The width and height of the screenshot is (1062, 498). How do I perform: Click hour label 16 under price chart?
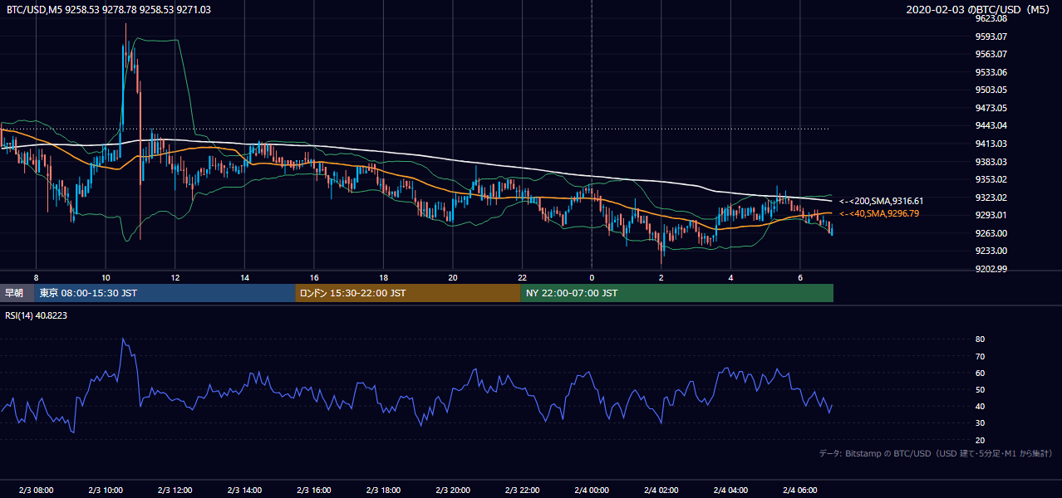click(x=314, y=277)
